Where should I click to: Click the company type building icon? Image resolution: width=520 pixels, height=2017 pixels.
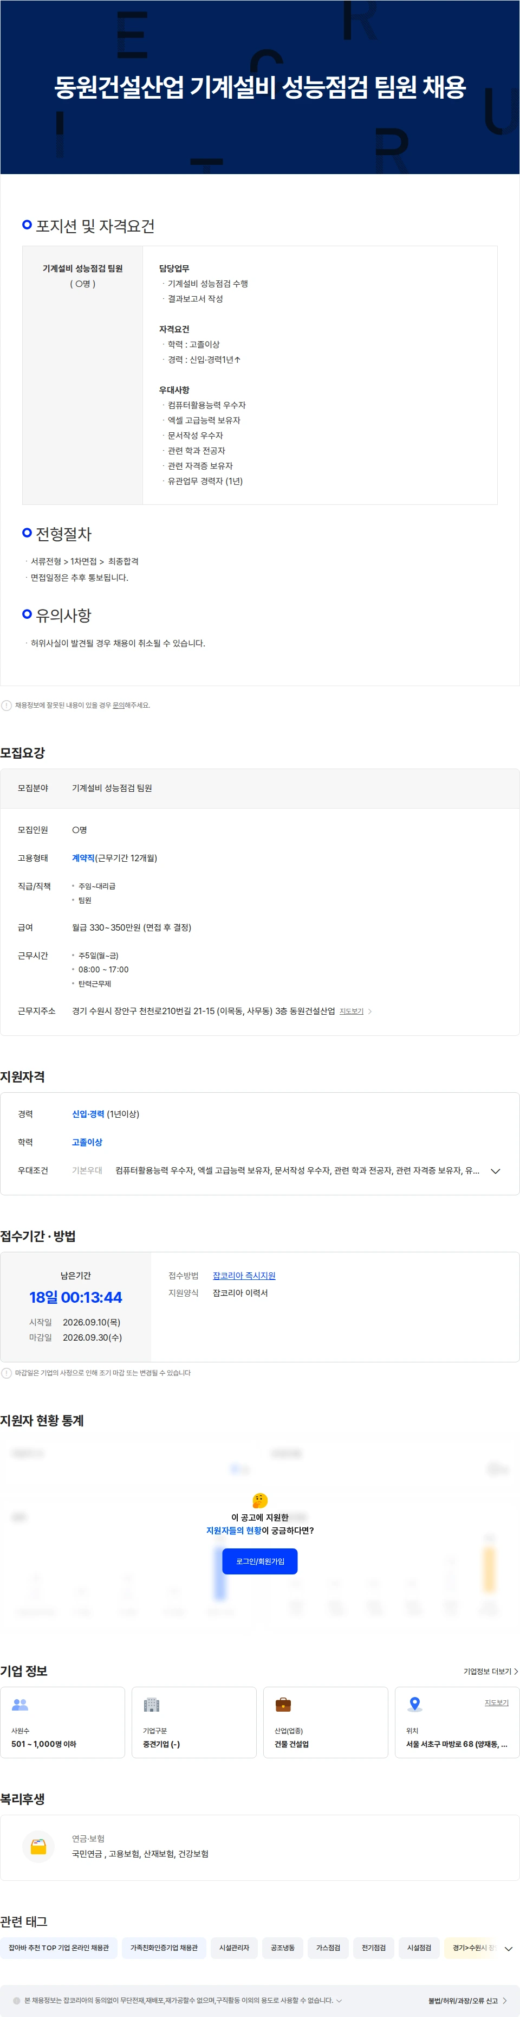coord(152,1705)
